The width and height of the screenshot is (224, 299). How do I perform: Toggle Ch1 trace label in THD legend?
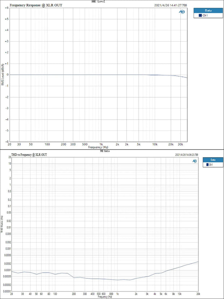pyautogui.click(x=211, y=165)
